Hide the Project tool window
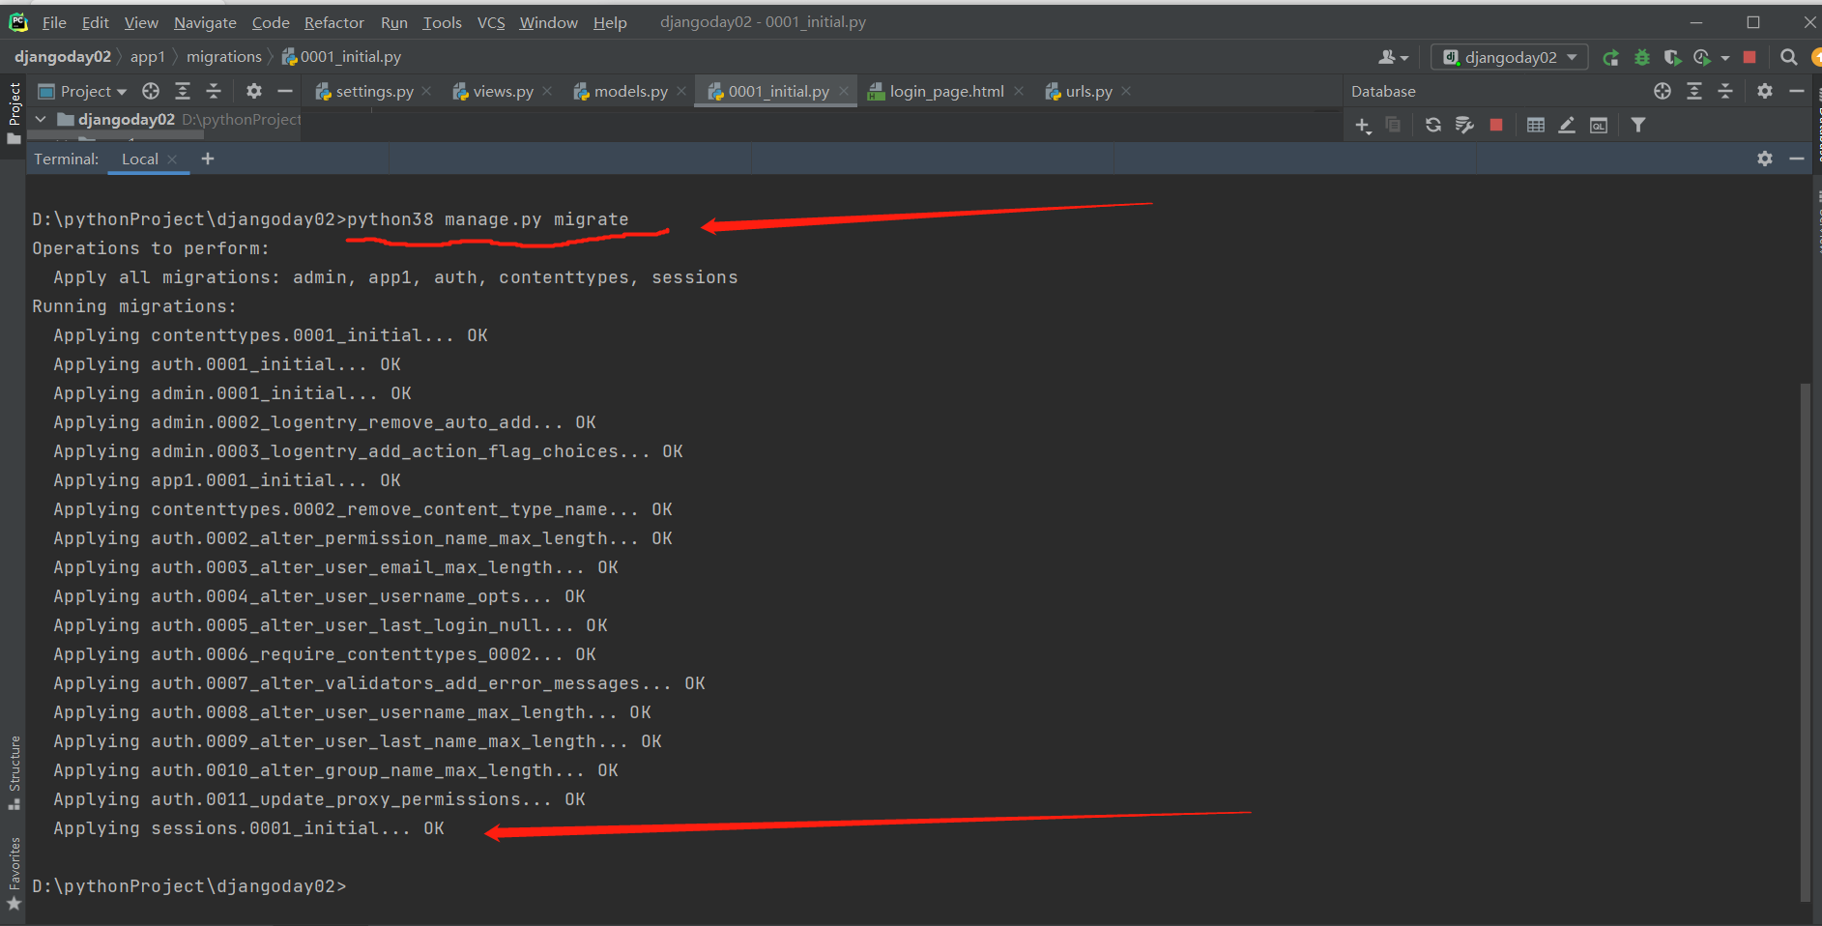The width and height of the screenshot is (1822, 926). coord(285,91)
